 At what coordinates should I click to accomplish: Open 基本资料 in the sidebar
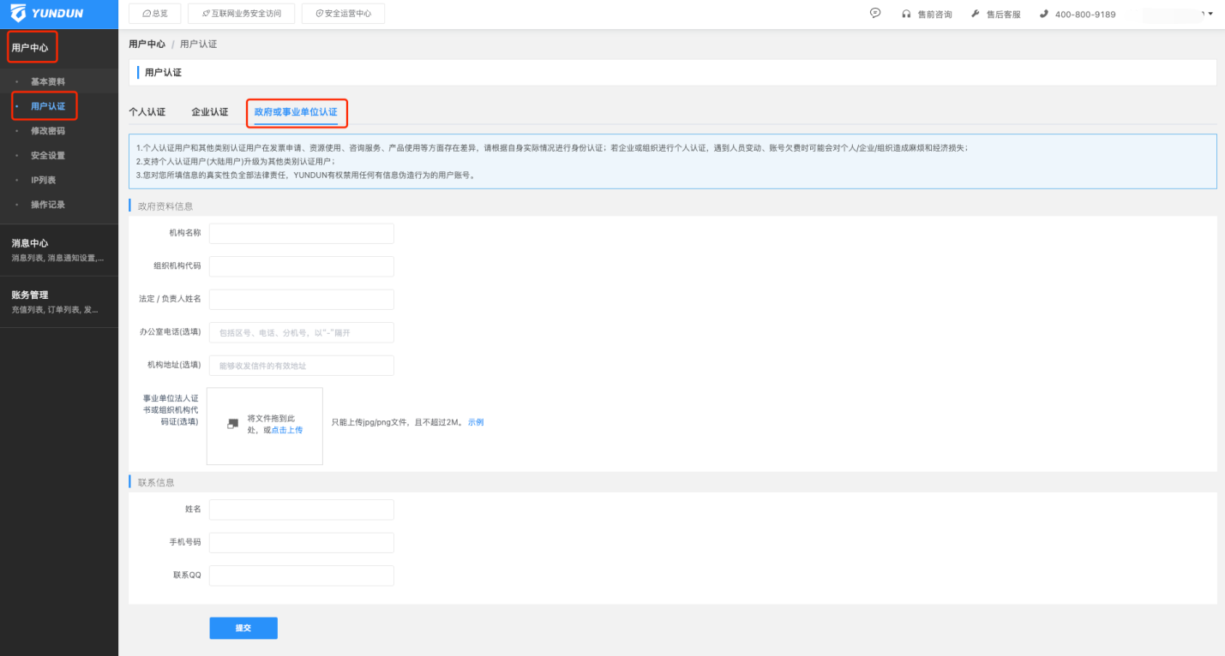(x=48, y=81)
